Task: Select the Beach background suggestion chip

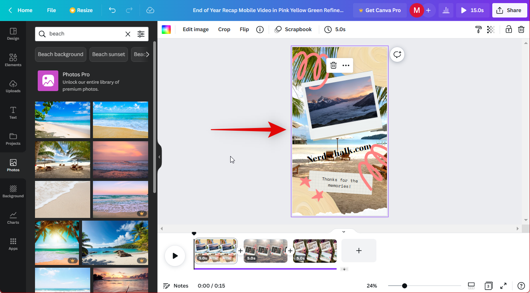Action: [61, 54]
